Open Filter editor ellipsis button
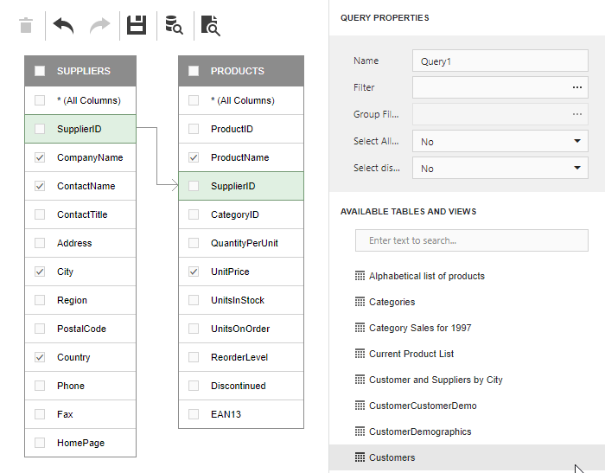Screen dimensions: 605x473 pos(576,87)
